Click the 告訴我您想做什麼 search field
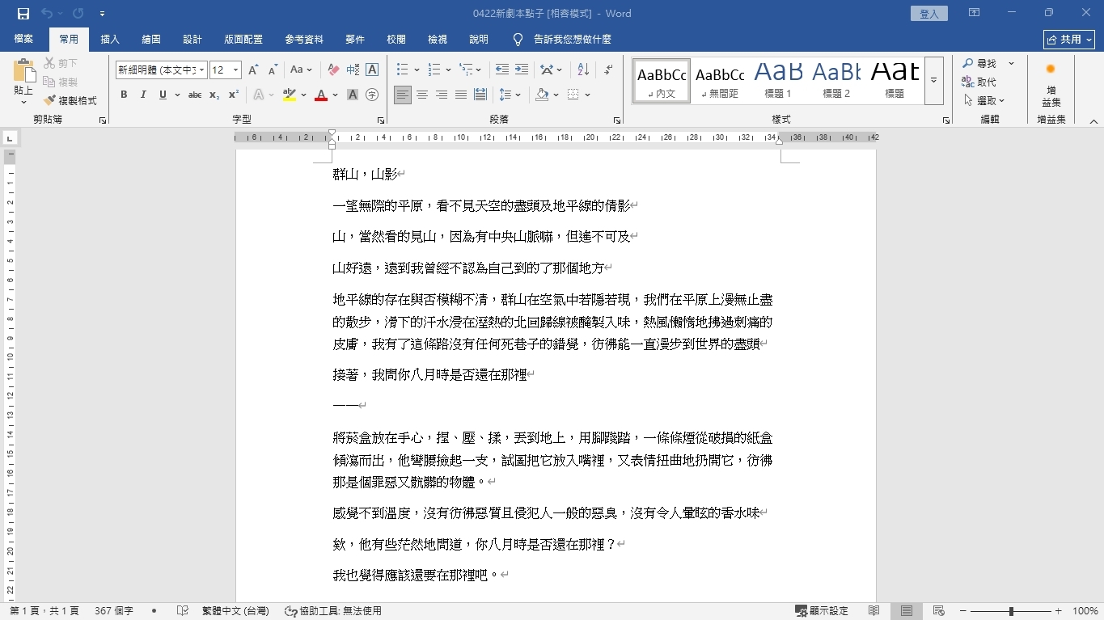1104x620 pixels. pos(573,40)
